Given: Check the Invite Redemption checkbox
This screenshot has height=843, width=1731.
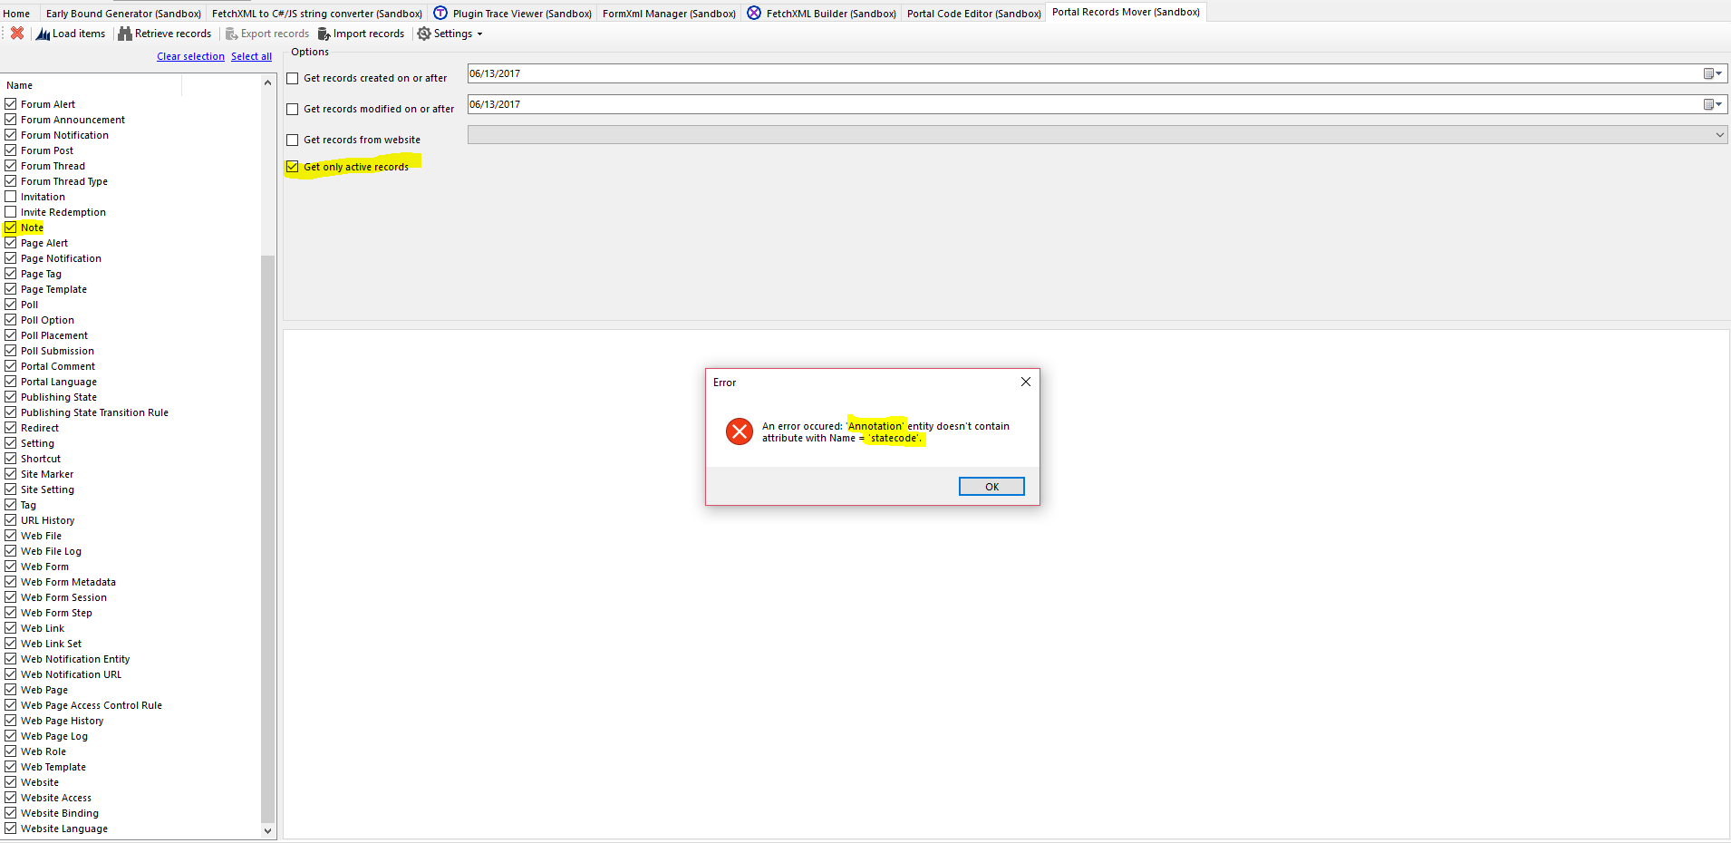Looking at the screenshot, I should [x=11, y=212].
